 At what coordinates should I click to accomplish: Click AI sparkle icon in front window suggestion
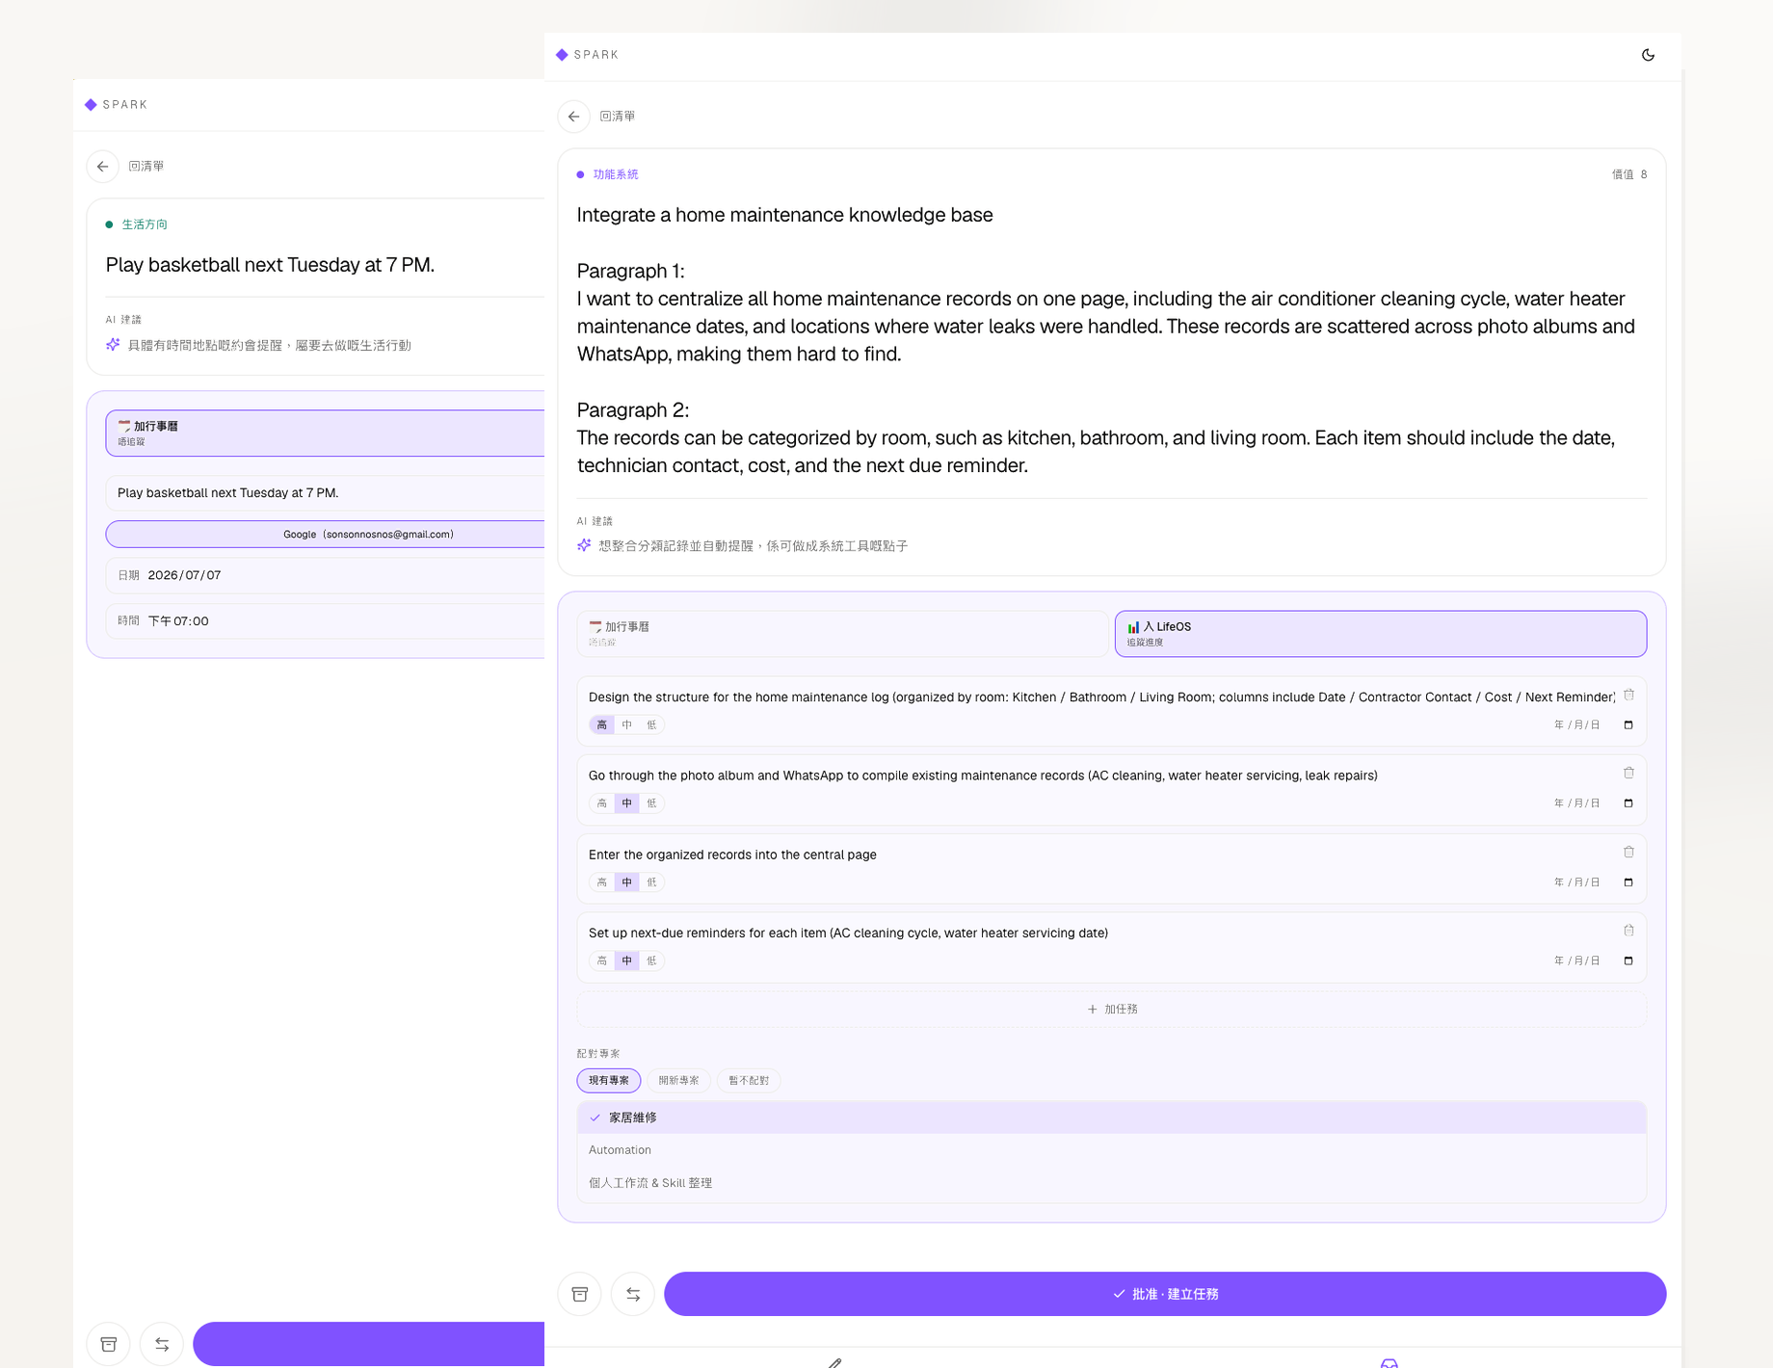pos(584,545)
